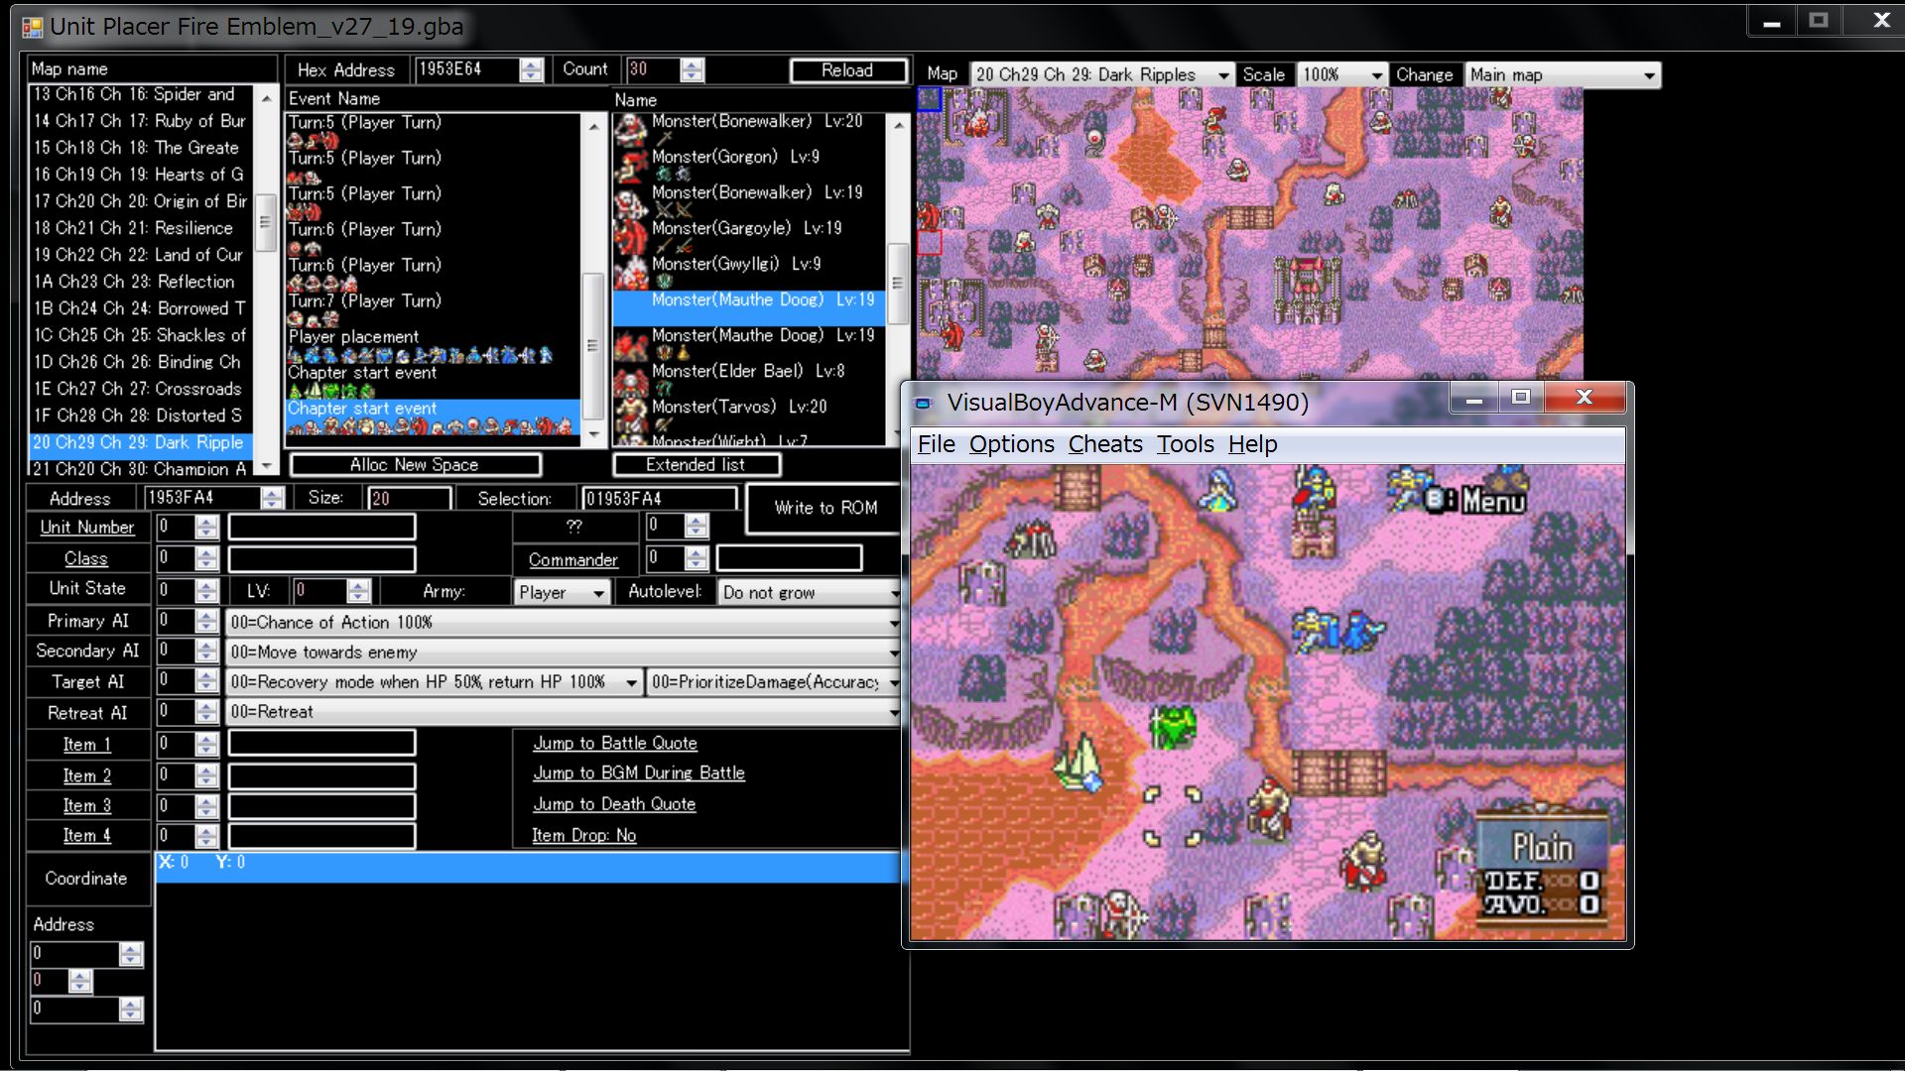This screenshot has width=1905, height=1071.
Task: Select Ch27 Crossroads map entry
Action: click(139, 389)
